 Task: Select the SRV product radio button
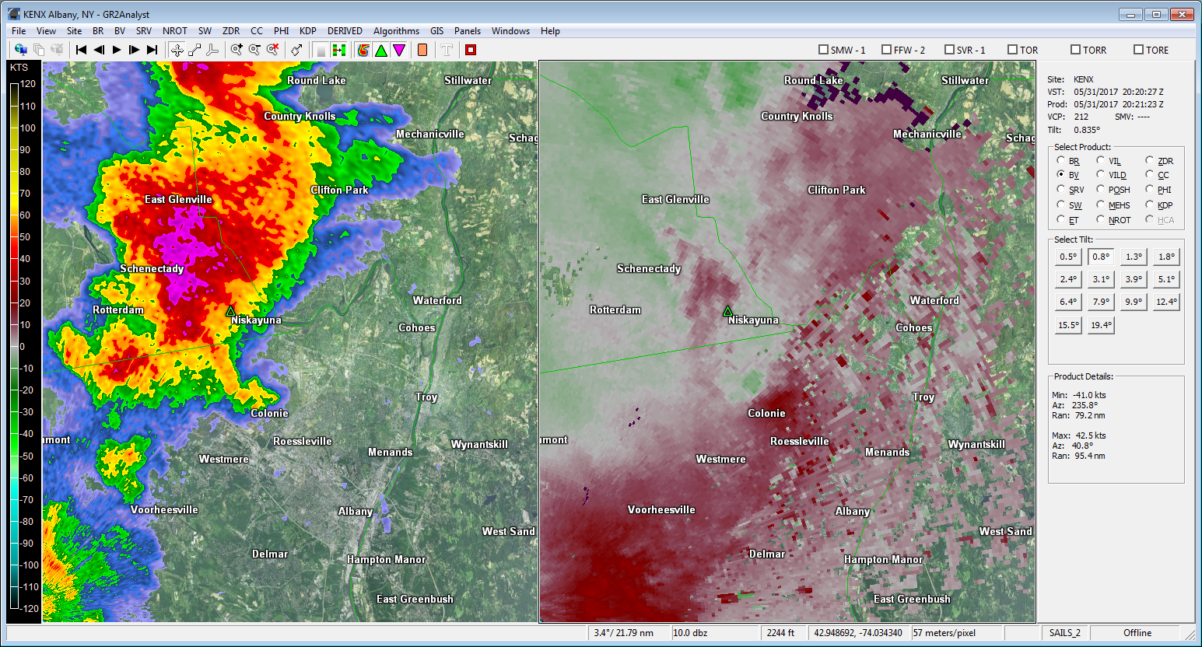coord(1061,189)
